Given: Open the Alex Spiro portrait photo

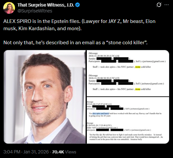Looking at the screenshot, I should coord(45,97).
